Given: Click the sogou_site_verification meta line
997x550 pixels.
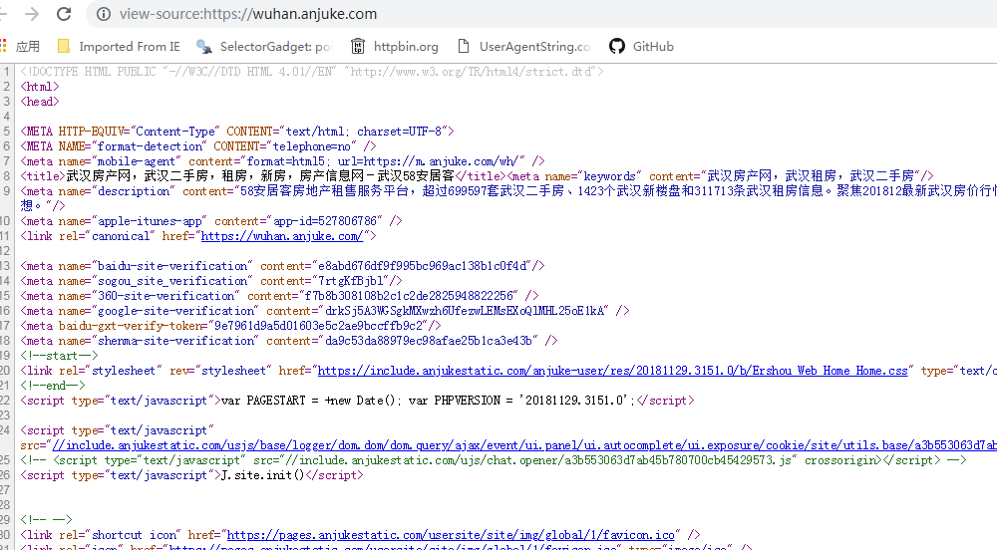Looking at the screenshot, I should coord(211,281).
